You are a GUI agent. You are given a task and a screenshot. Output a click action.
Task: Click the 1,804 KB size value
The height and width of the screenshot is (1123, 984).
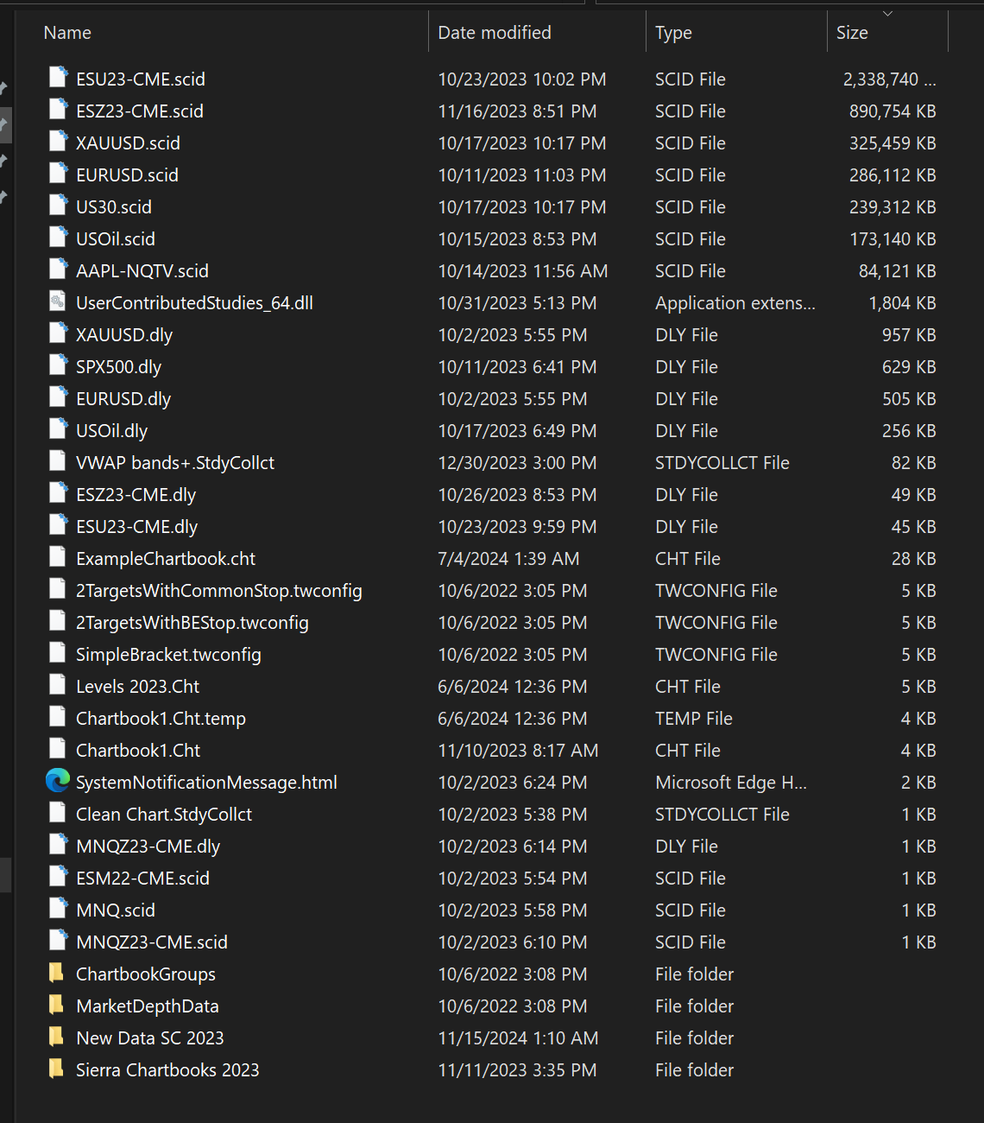[x=902, y=303]
